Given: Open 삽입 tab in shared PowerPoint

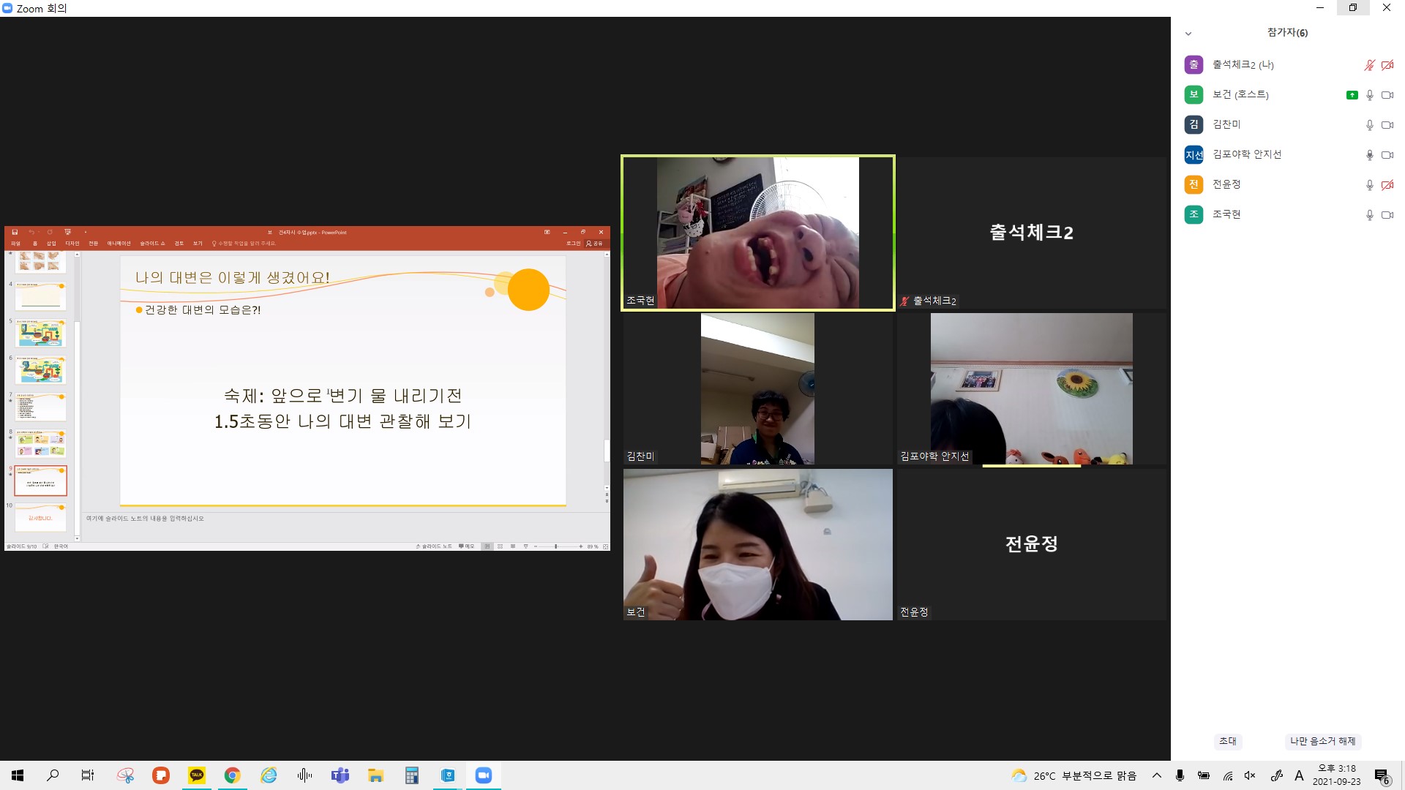Looking at the screenshot, I should pos(51,244).
